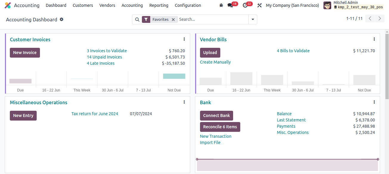Click the 1-11 / 11 pager counter
The image size is (389, 174).
pyautogui.click(x=354, y=18)
